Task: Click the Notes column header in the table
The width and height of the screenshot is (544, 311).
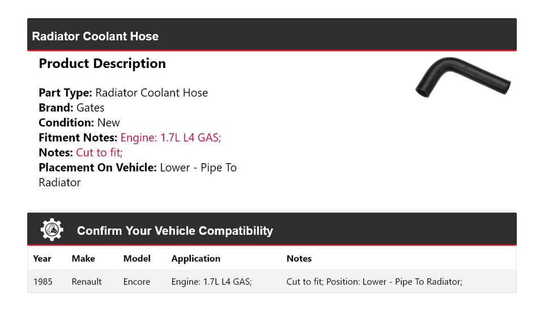Action: (299, 258)
